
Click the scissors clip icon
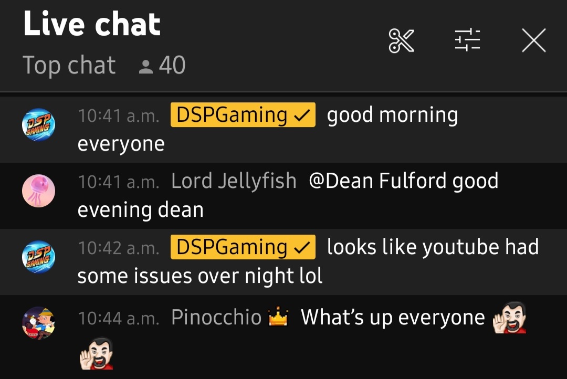[x=401, y=40]
